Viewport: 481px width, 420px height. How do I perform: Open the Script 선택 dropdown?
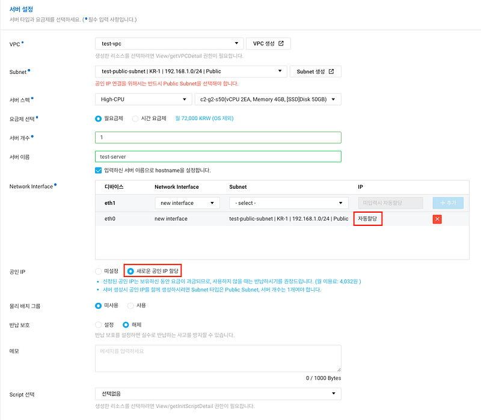(x=218, y=394)
